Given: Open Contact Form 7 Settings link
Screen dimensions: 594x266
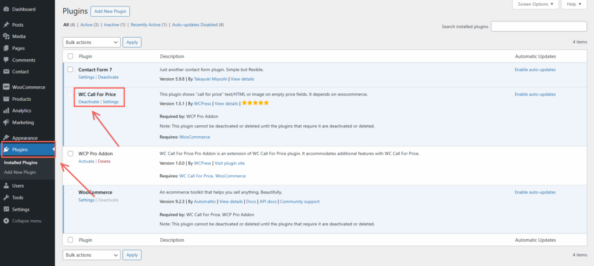Looking at the screenshot, I should (86, 77).
